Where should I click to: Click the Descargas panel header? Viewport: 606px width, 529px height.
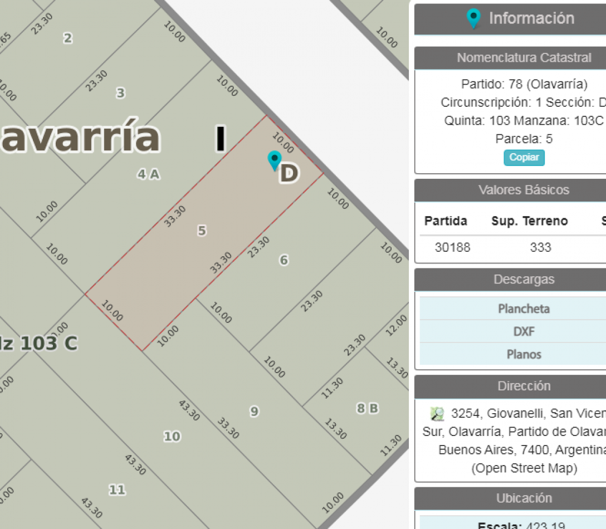(524, 280)
